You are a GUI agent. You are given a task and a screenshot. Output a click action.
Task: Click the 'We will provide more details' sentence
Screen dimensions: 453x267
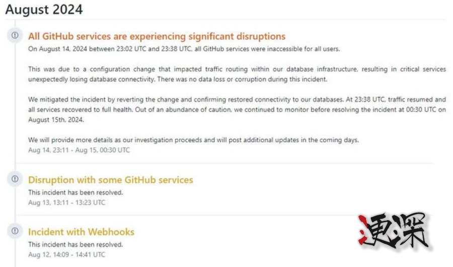(x=193, y=140)
